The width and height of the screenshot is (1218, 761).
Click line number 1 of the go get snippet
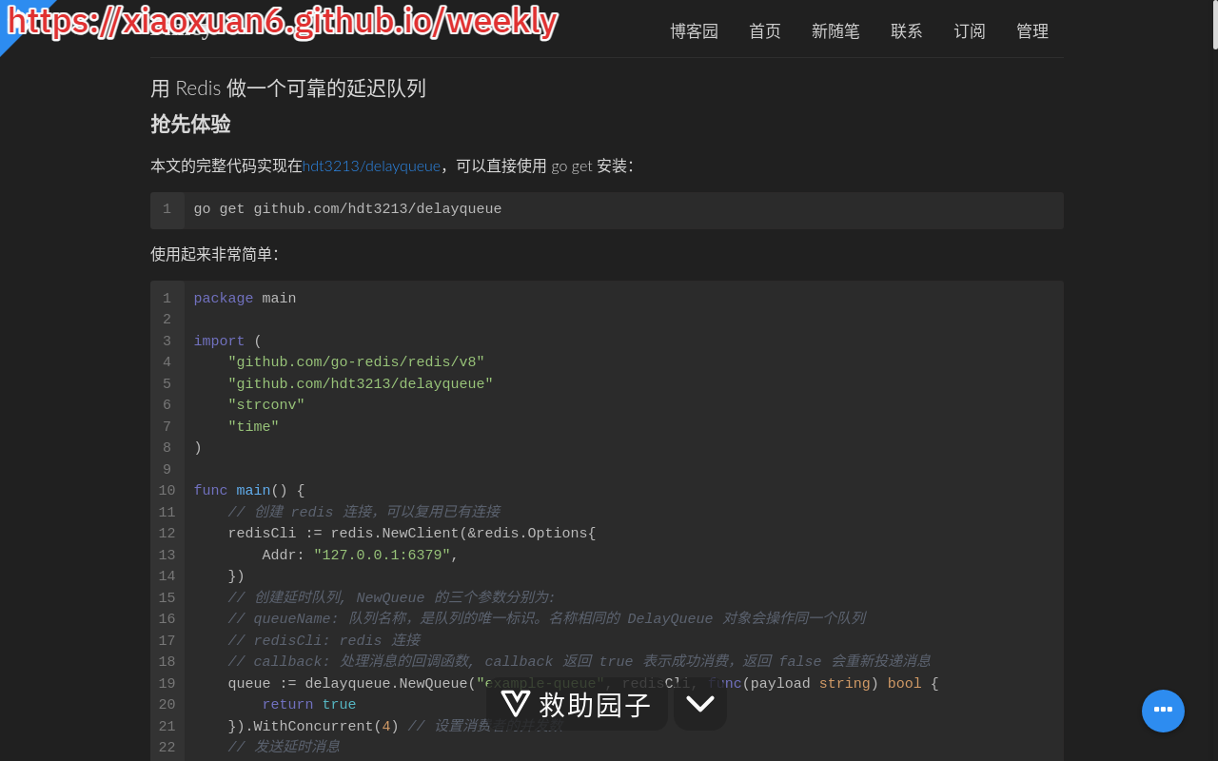pos(167,209)
